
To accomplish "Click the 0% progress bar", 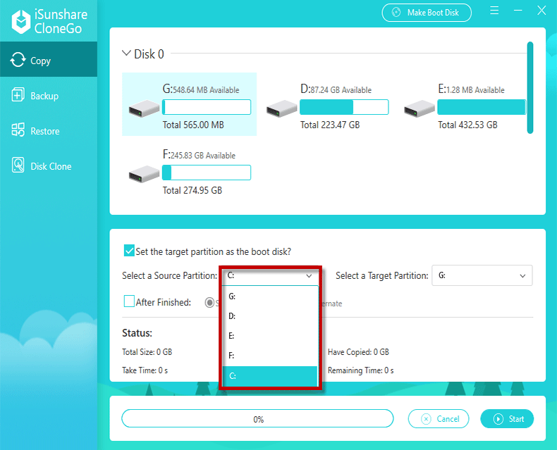I will point(257,419).
